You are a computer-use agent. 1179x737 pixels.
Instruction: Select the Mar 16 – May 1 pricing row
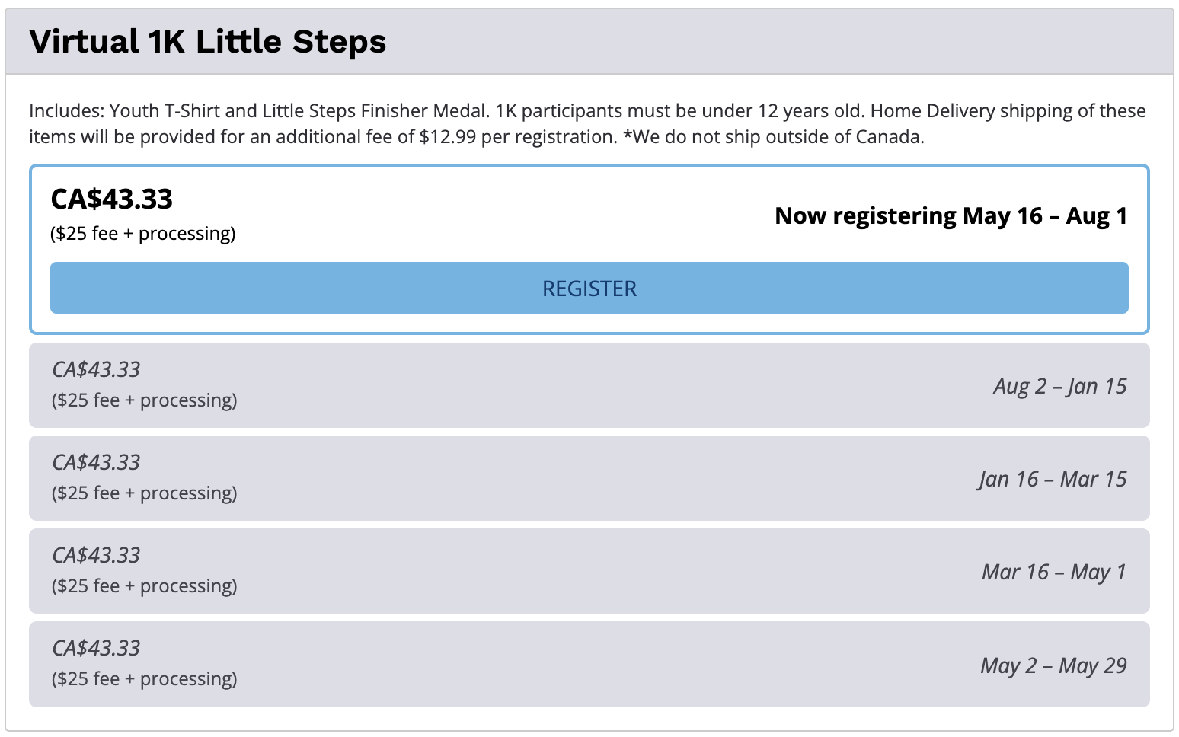[x=589, y=571]
